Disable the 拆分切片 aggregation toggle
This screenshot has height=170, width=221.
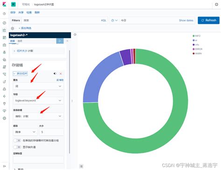(x=55, y=74)
